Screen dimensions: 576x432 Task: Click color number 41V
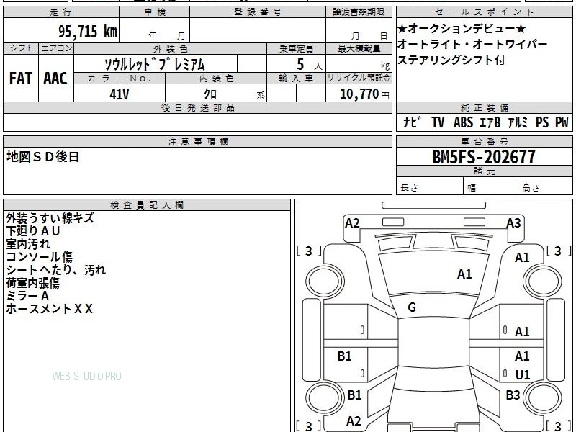coord(120,94)
